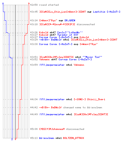Viewport: 135px width, 150px height.
Task: Select [zulo]^^LoVezNo^^ victim name
Action: (x=70, y=32)
